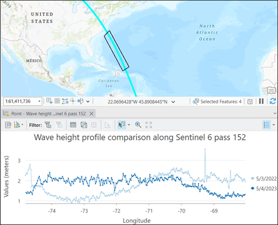Click Filter by selection icon
Screen dimensions: 278x225
pyautogui.click(x=48, y=125)
